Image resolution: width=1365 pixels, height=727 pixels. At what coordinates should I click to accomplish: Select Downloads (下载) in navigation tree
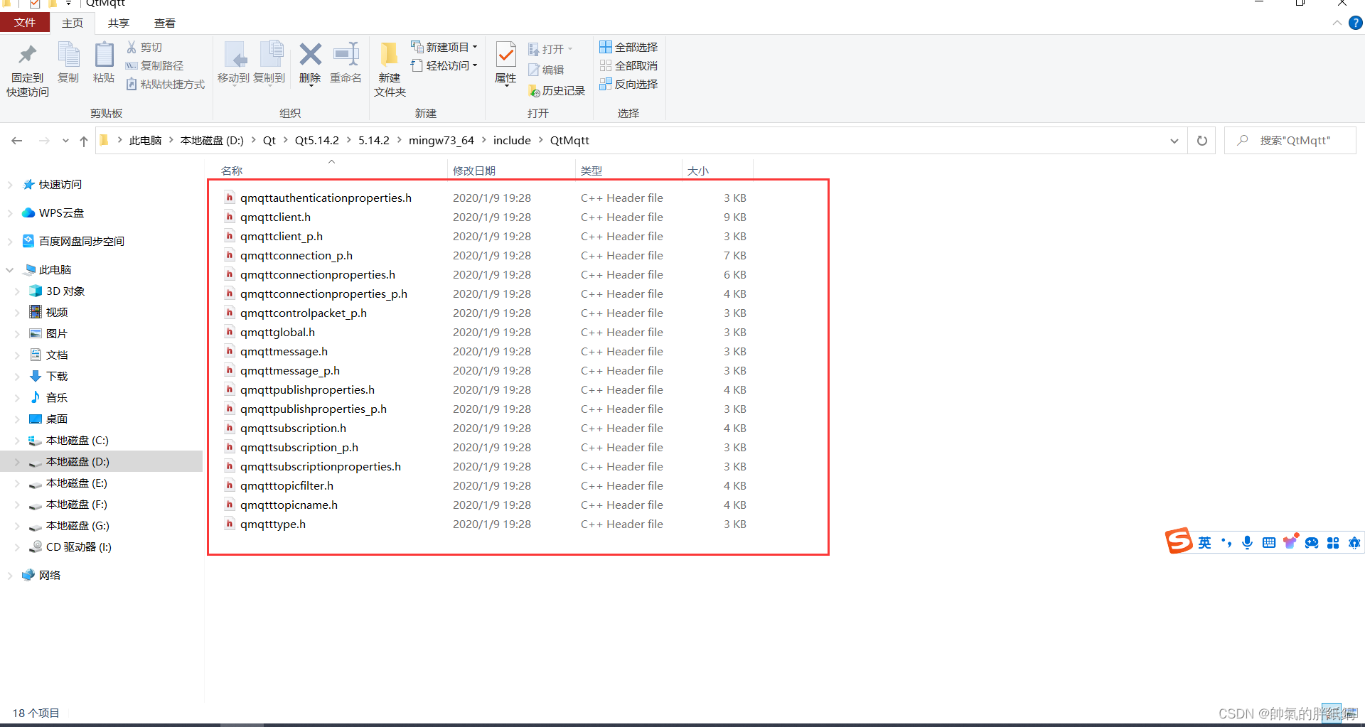pyautogui.click(x=57, y=377)
